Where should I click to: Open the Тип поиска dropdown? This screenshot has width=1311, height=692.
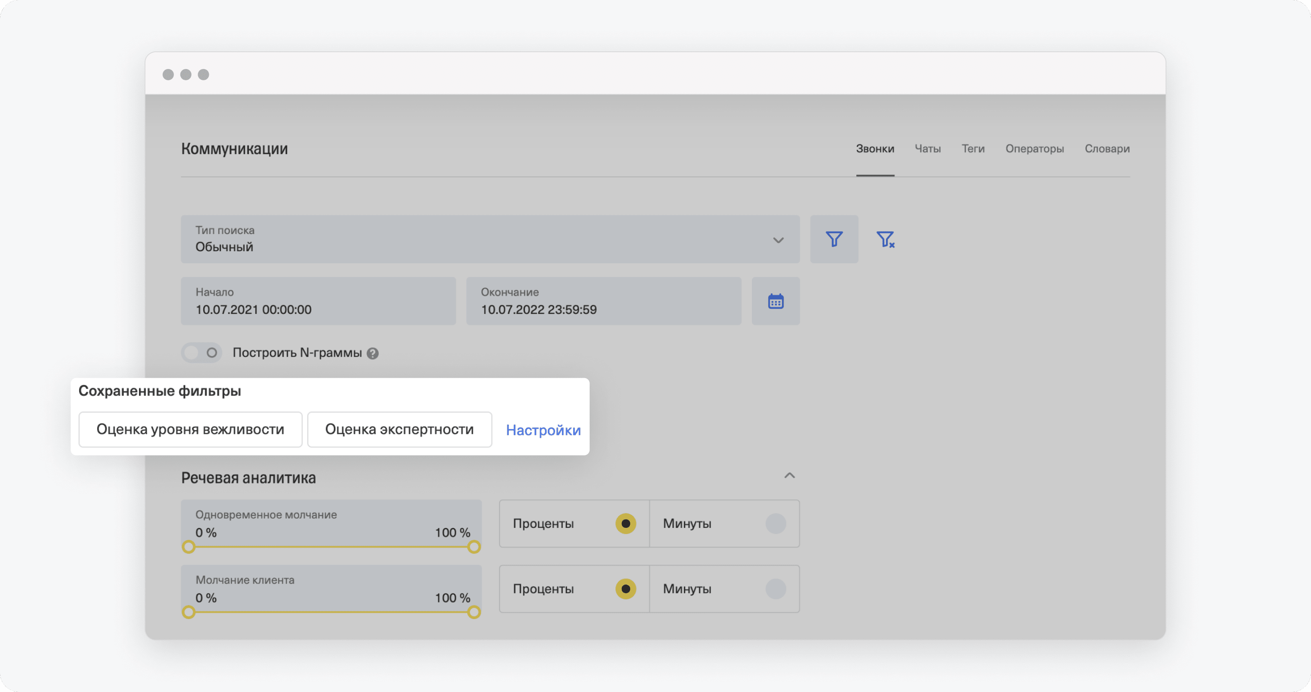pos(490,239)
